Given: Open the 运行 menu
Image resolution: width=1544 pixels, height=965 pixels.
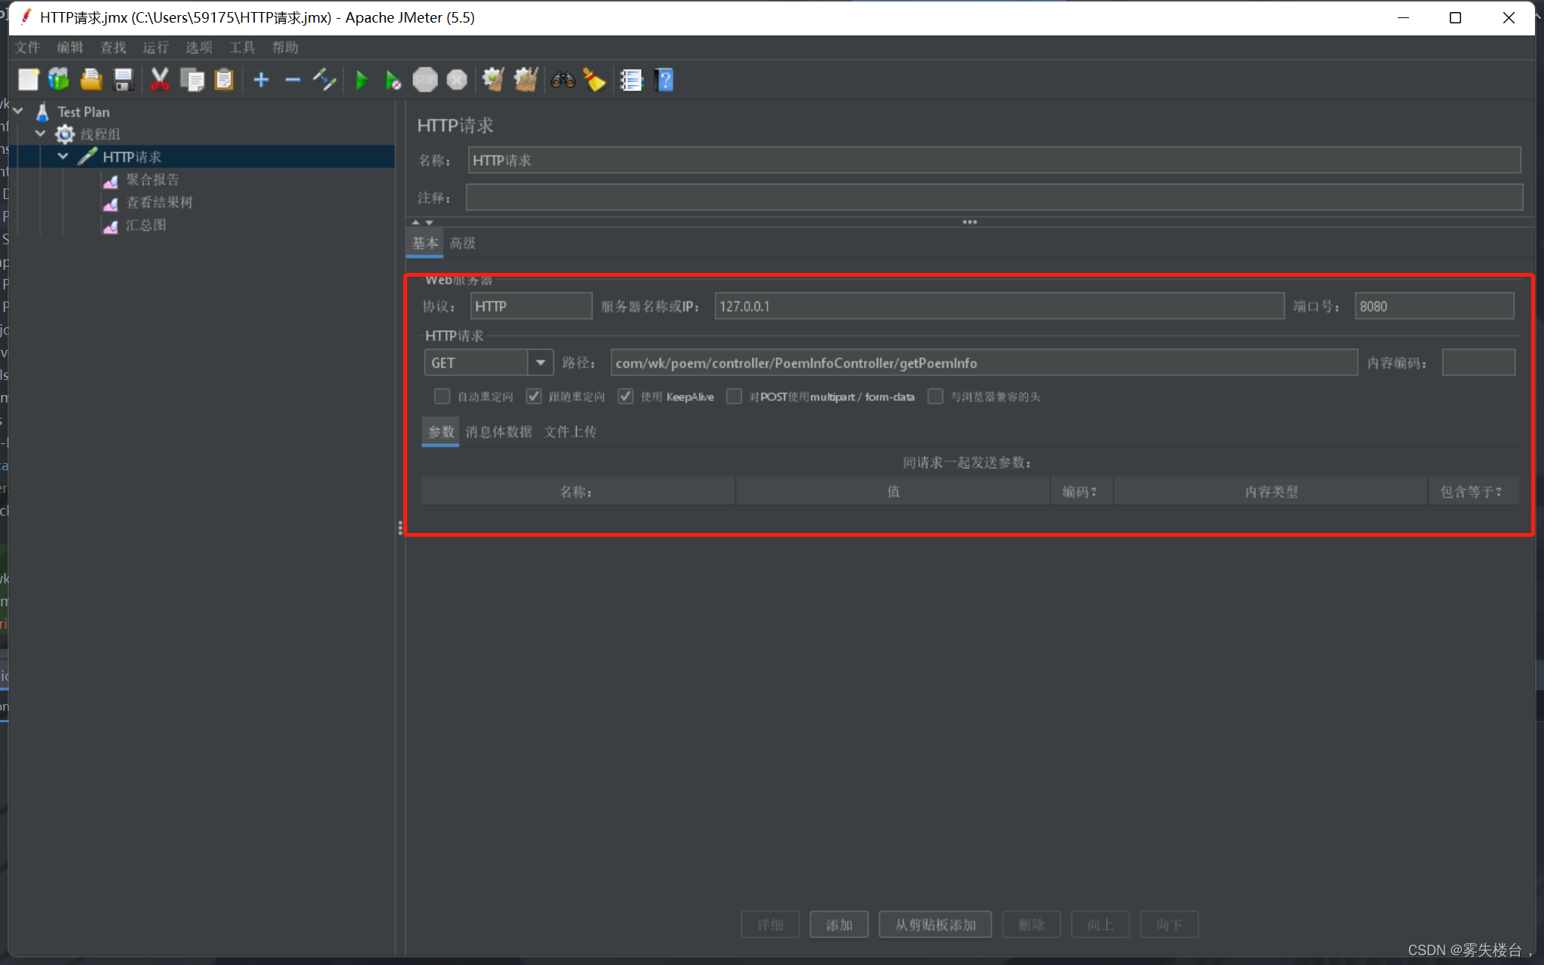Looking at the screenshot, I should (156, 47).
